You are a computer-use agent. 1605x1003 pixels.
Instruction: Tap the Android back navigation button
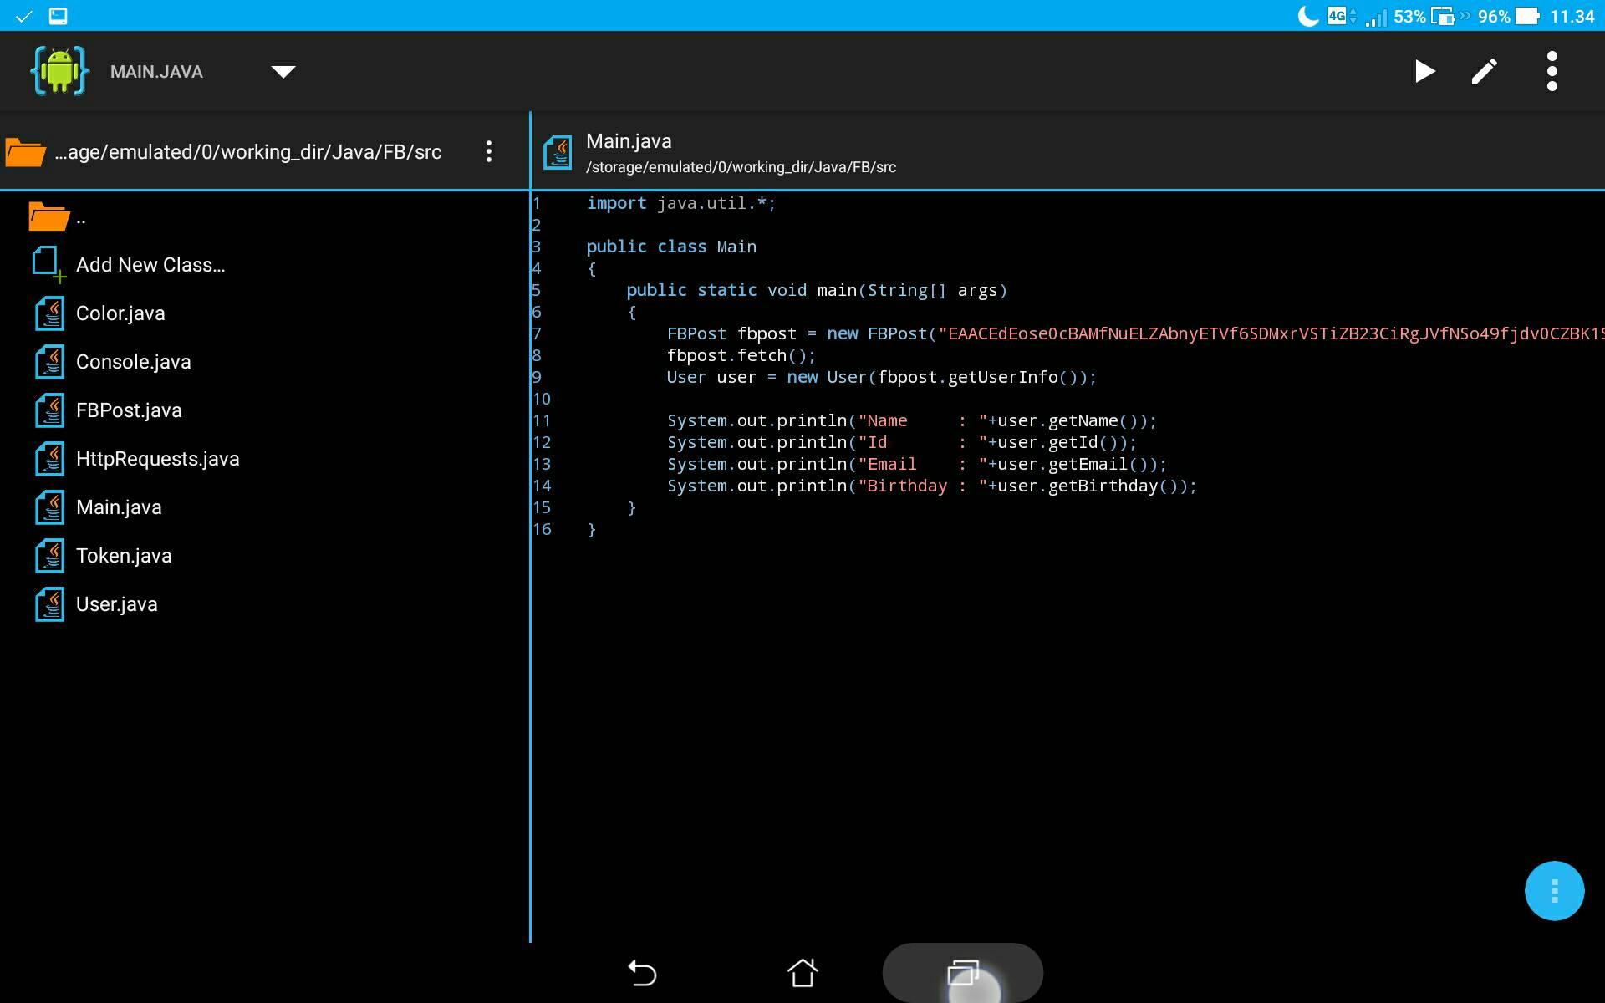coord(642,973)
